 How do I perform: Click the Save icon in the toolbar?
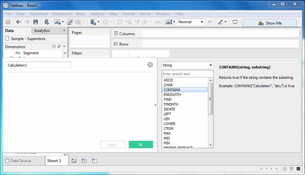[36, 22]
